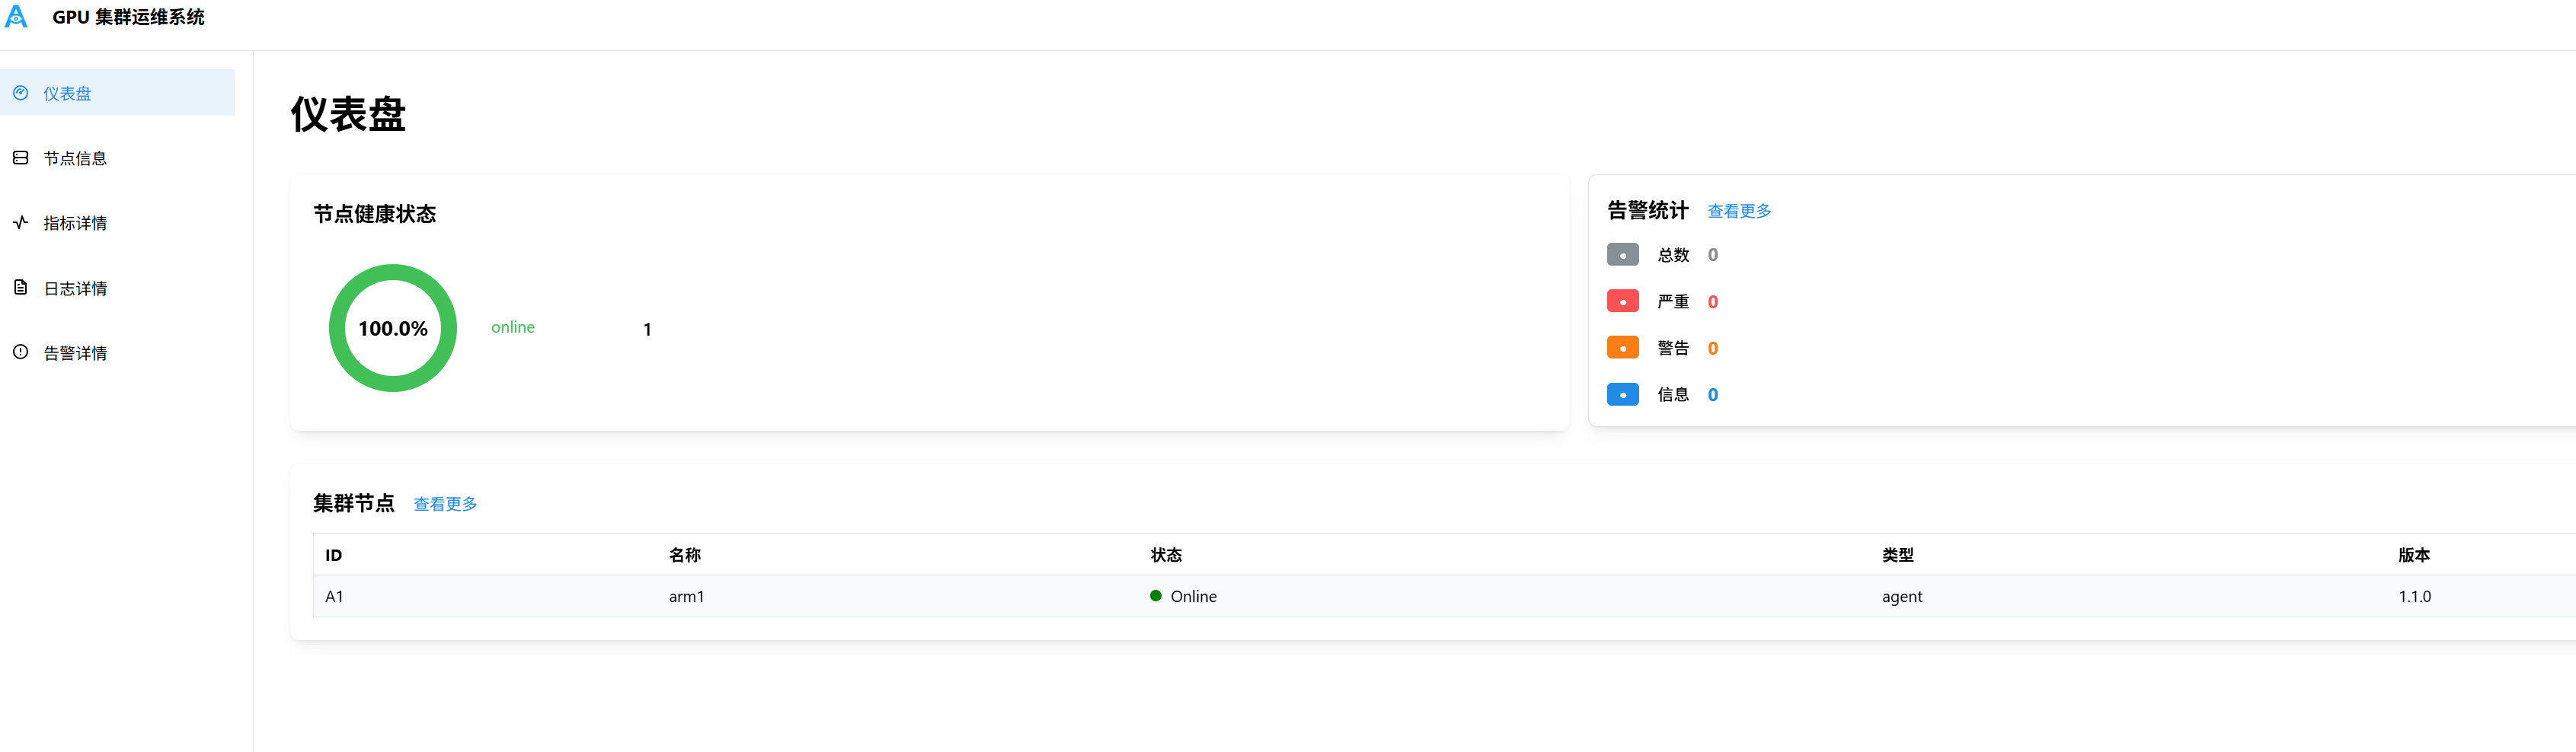Click the alert details exclamation icon
Screen dimensions: 2576x752
click(20, 352)
